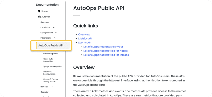
Task: Expand the Configuration chevron
Action: [x=56, y=33]
